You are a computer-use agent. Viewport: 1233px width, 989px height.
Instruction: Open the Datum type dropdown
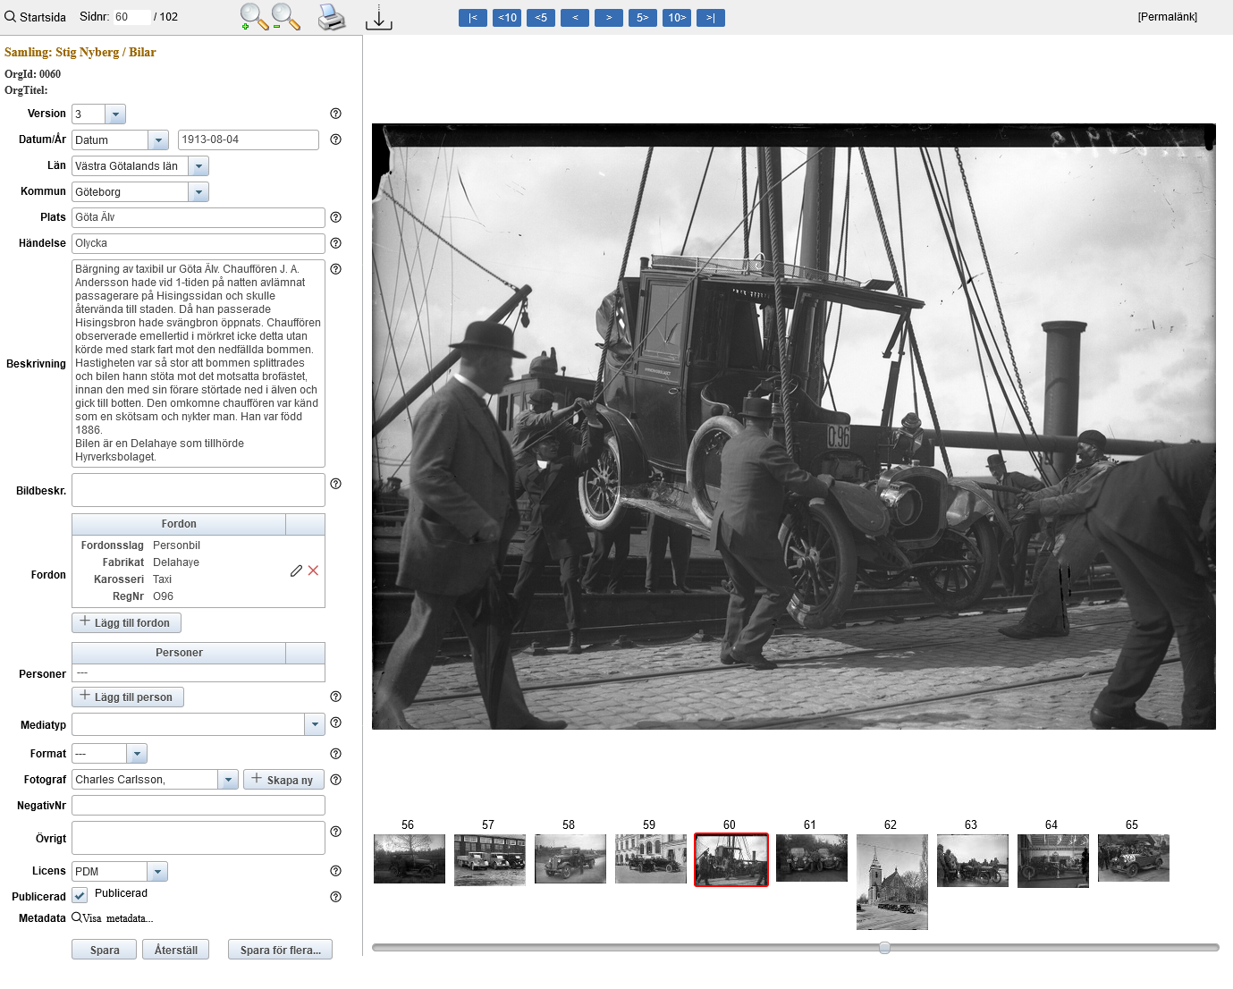pyautogui.click(x=158, y=140)
